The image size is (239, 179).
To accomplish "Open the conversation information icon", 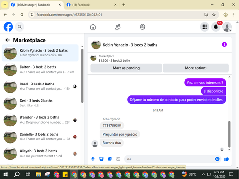I will tap(224, 44).
